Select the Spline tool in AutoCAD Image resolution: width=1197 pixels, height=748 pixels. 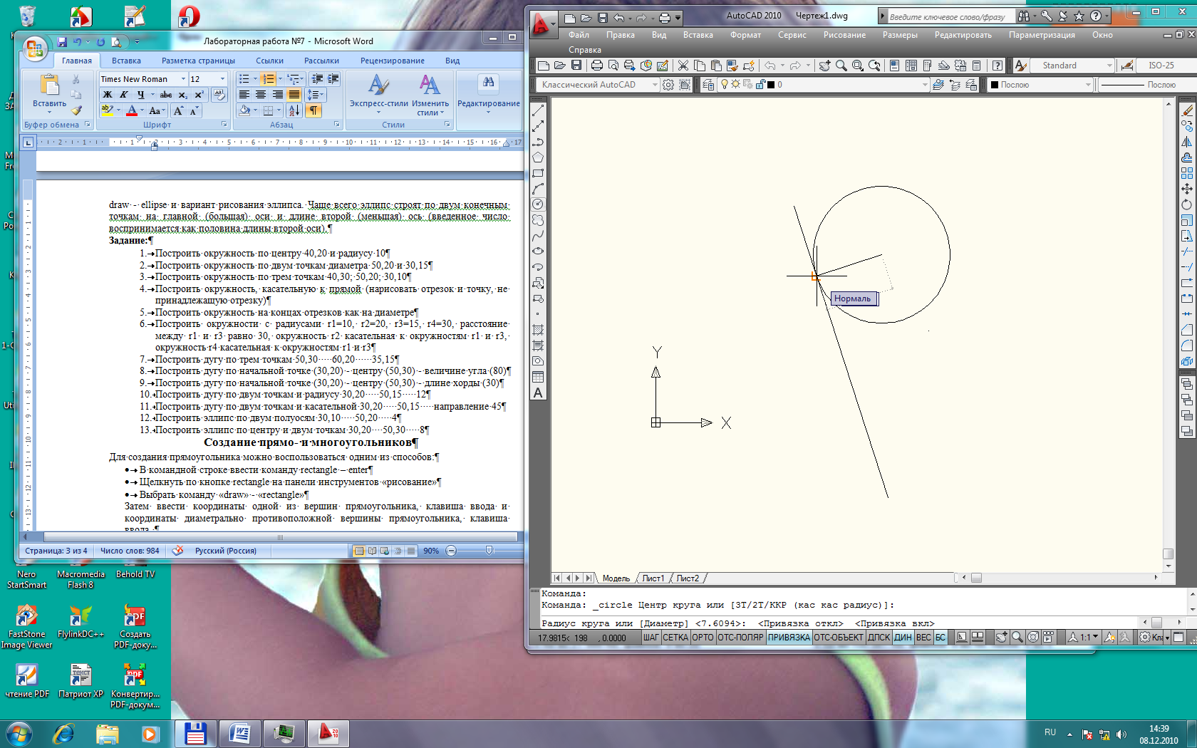[538, 236]
